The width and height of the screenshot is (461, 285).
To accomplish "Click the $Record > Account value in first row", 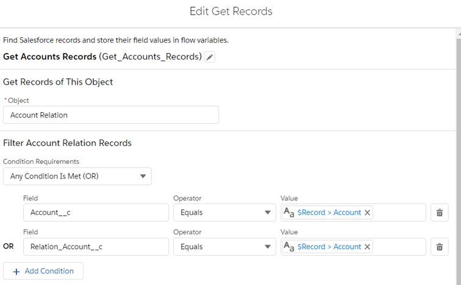I will [x=329, y=213].
